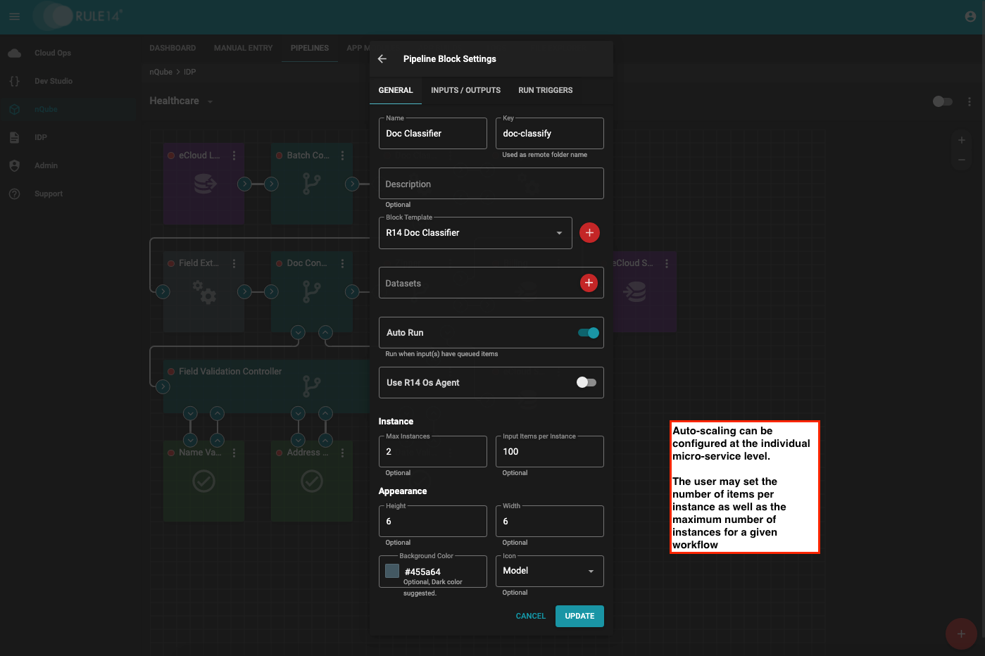Viewport: 985px width, 656px height.
Task: Click the back arrow in Pipeline Block Settings
Action: [382, 59]
